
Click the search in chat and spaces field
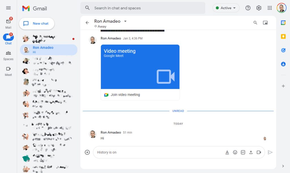coord(143,8)
